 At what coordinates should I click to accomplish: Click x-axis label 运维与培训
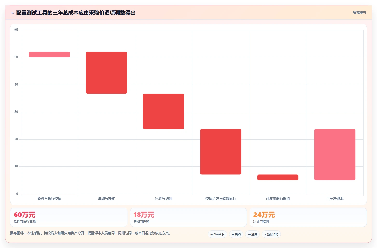(x=164, y=199)
